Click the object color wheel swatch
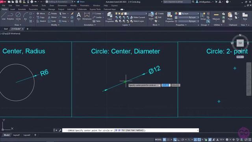 (176, 13)
